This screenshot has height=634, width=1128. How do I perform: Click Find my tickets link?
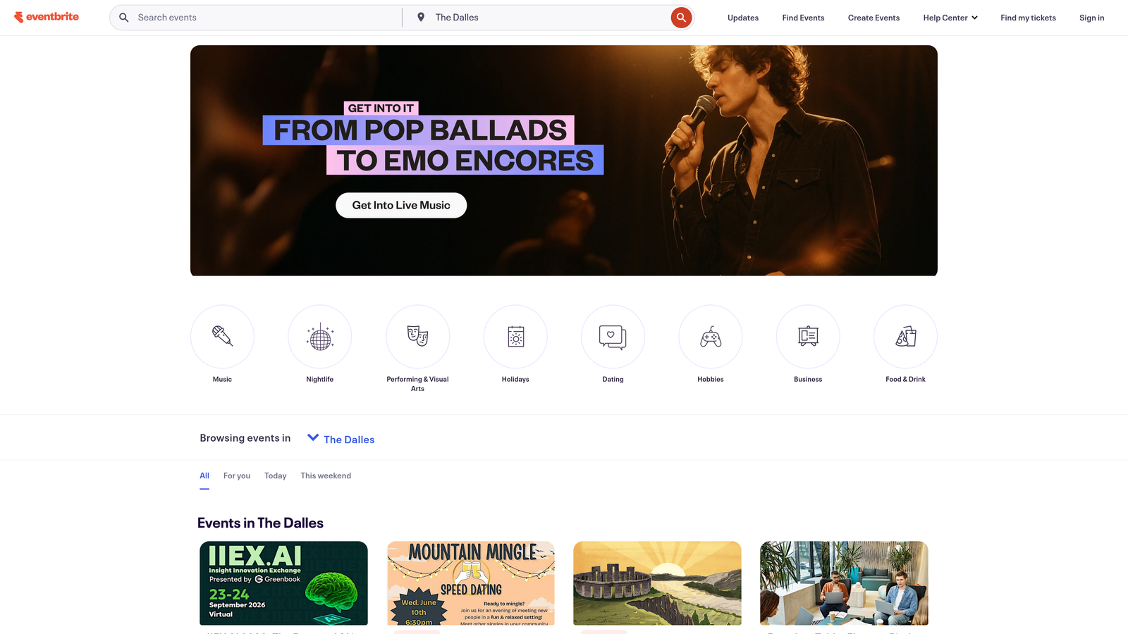click(1028, 18)
